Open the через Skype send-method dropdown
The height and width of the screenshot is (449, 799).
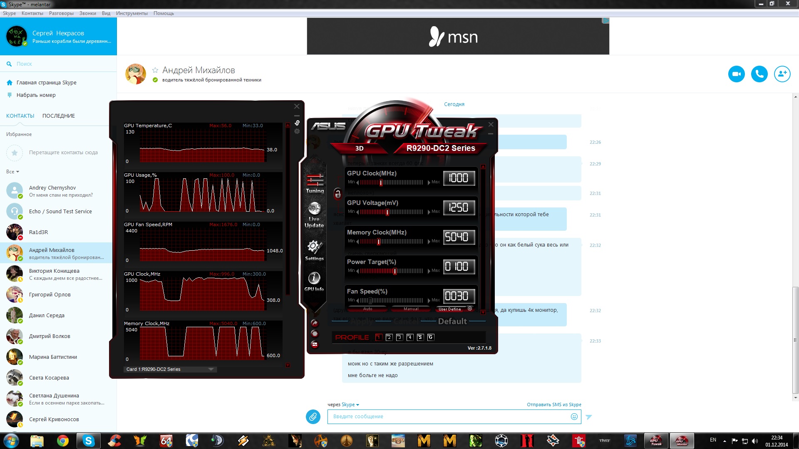[350, 405]
